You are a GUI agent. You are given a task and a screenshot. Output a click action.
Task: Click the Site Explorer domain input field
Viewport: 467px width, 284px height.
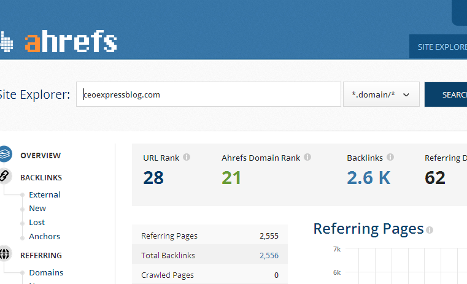point(209,94)
